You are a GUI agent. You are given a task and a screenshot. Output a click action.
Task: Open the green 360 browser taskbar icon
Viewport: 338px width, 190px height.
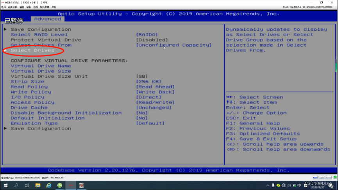click(x=60, y=185)
